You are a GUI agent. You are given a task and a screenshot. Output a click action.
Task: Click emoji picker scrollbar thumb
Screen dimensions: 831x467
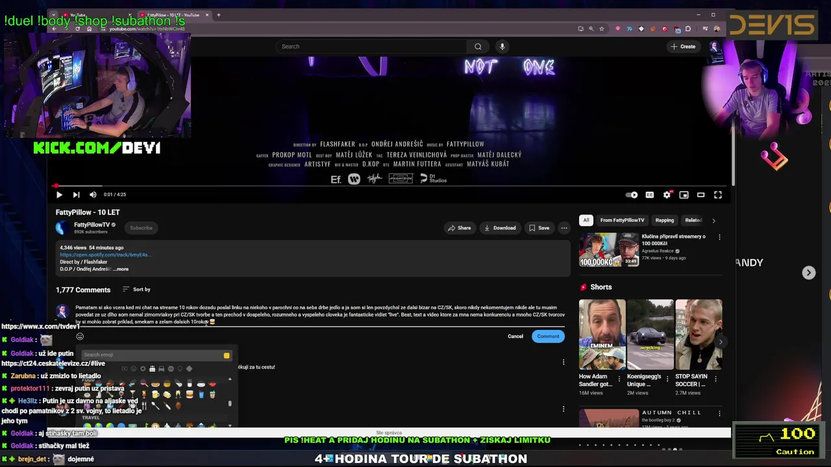(x=230, y=403)
